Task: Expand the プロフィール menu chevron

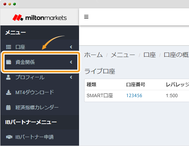Action: point(71,77)
